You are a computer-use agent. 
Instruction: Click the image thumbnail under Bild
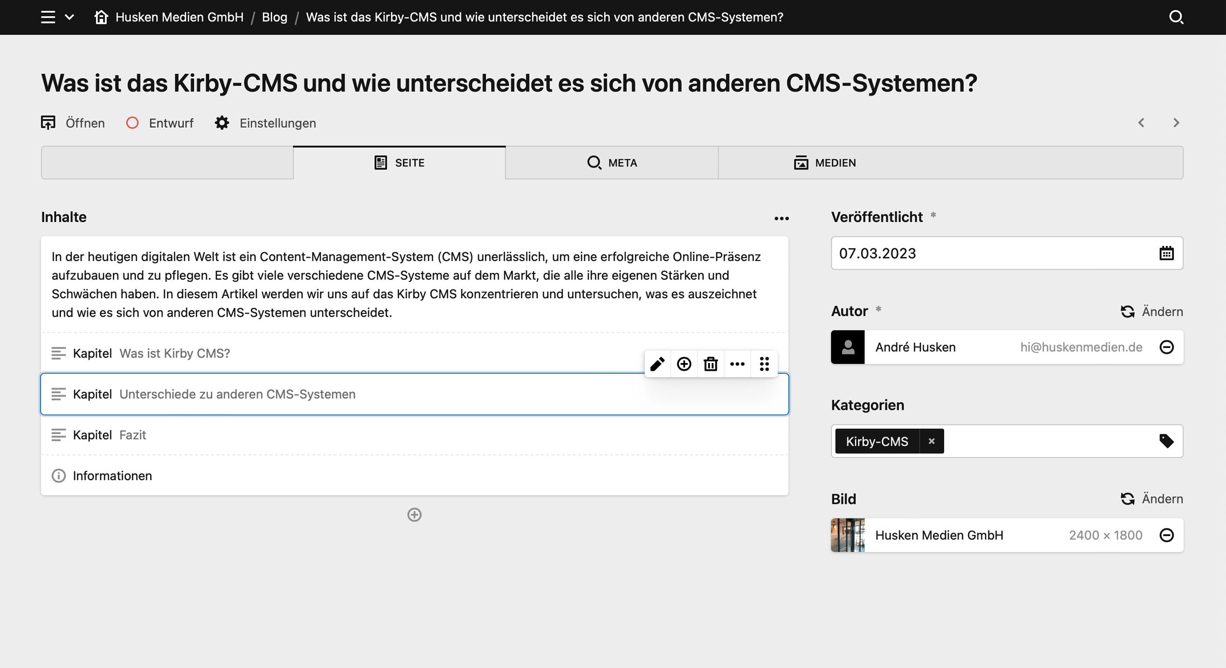pyautogui.click(x=847, y=535)
